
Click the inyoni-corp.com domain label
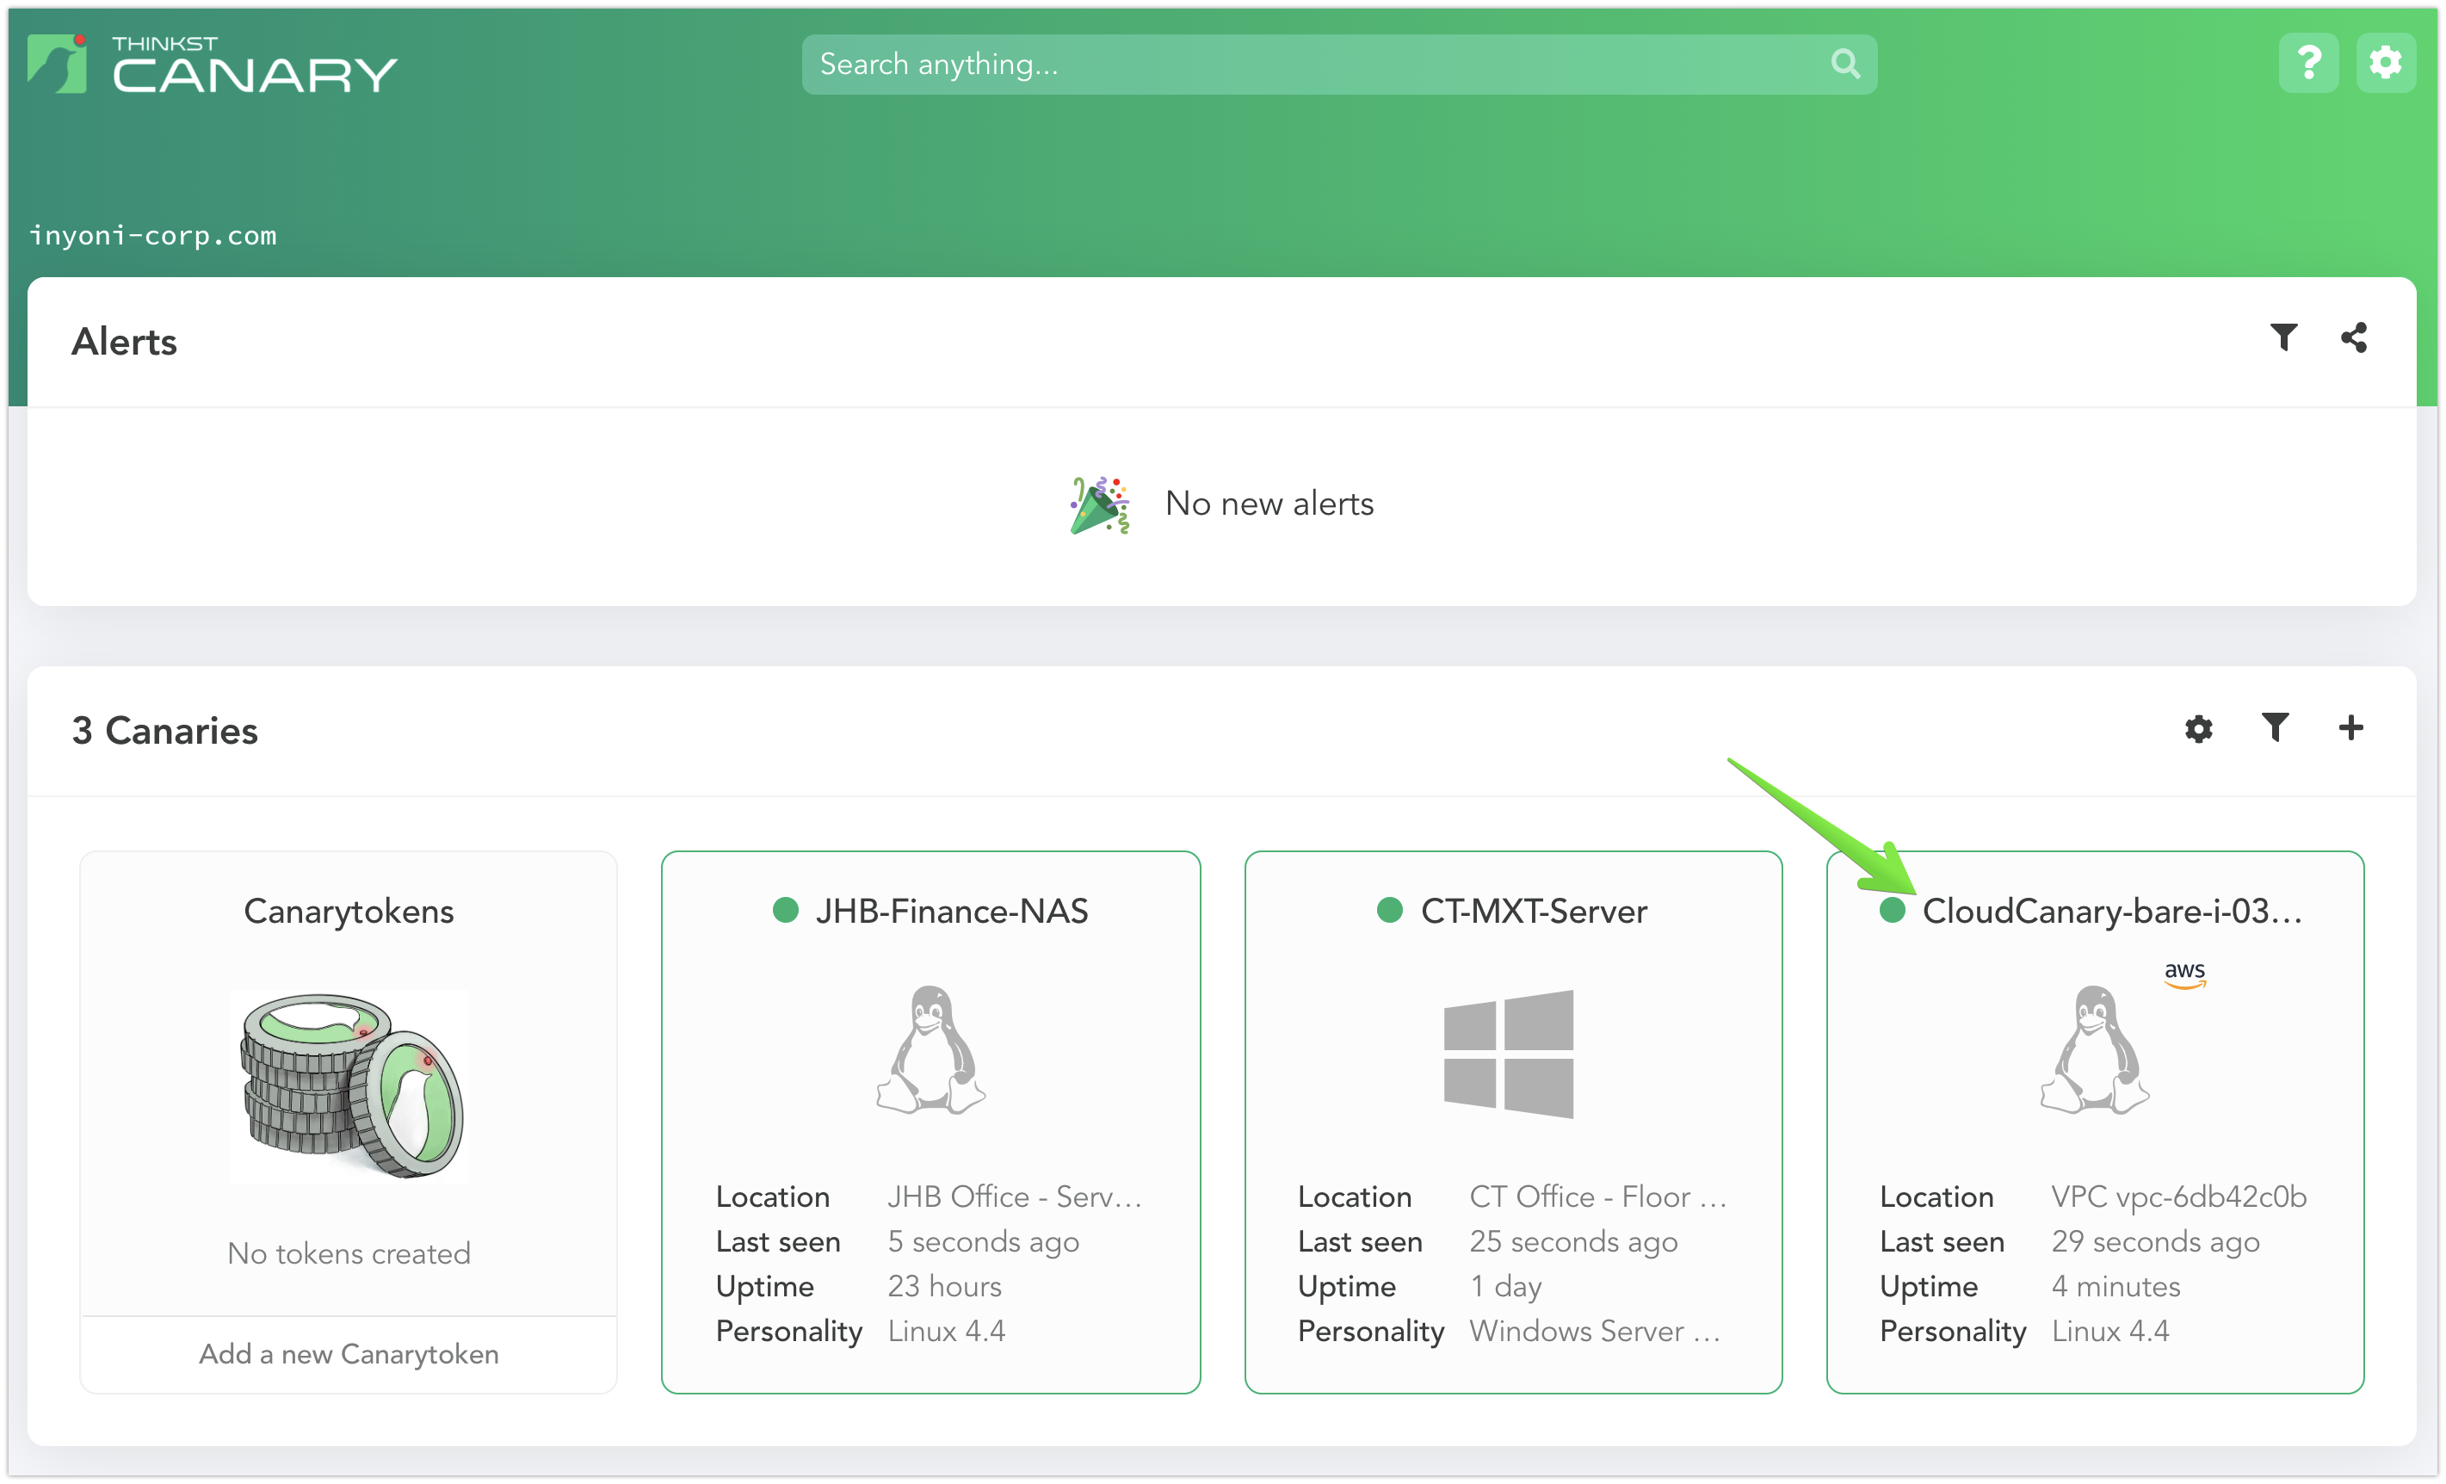pyautogui.click(x=153, y=235)
